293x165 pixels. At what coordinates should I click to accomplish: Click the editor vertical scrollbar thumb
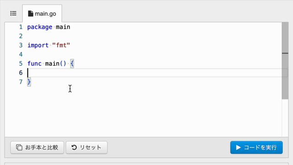point(285,61)
